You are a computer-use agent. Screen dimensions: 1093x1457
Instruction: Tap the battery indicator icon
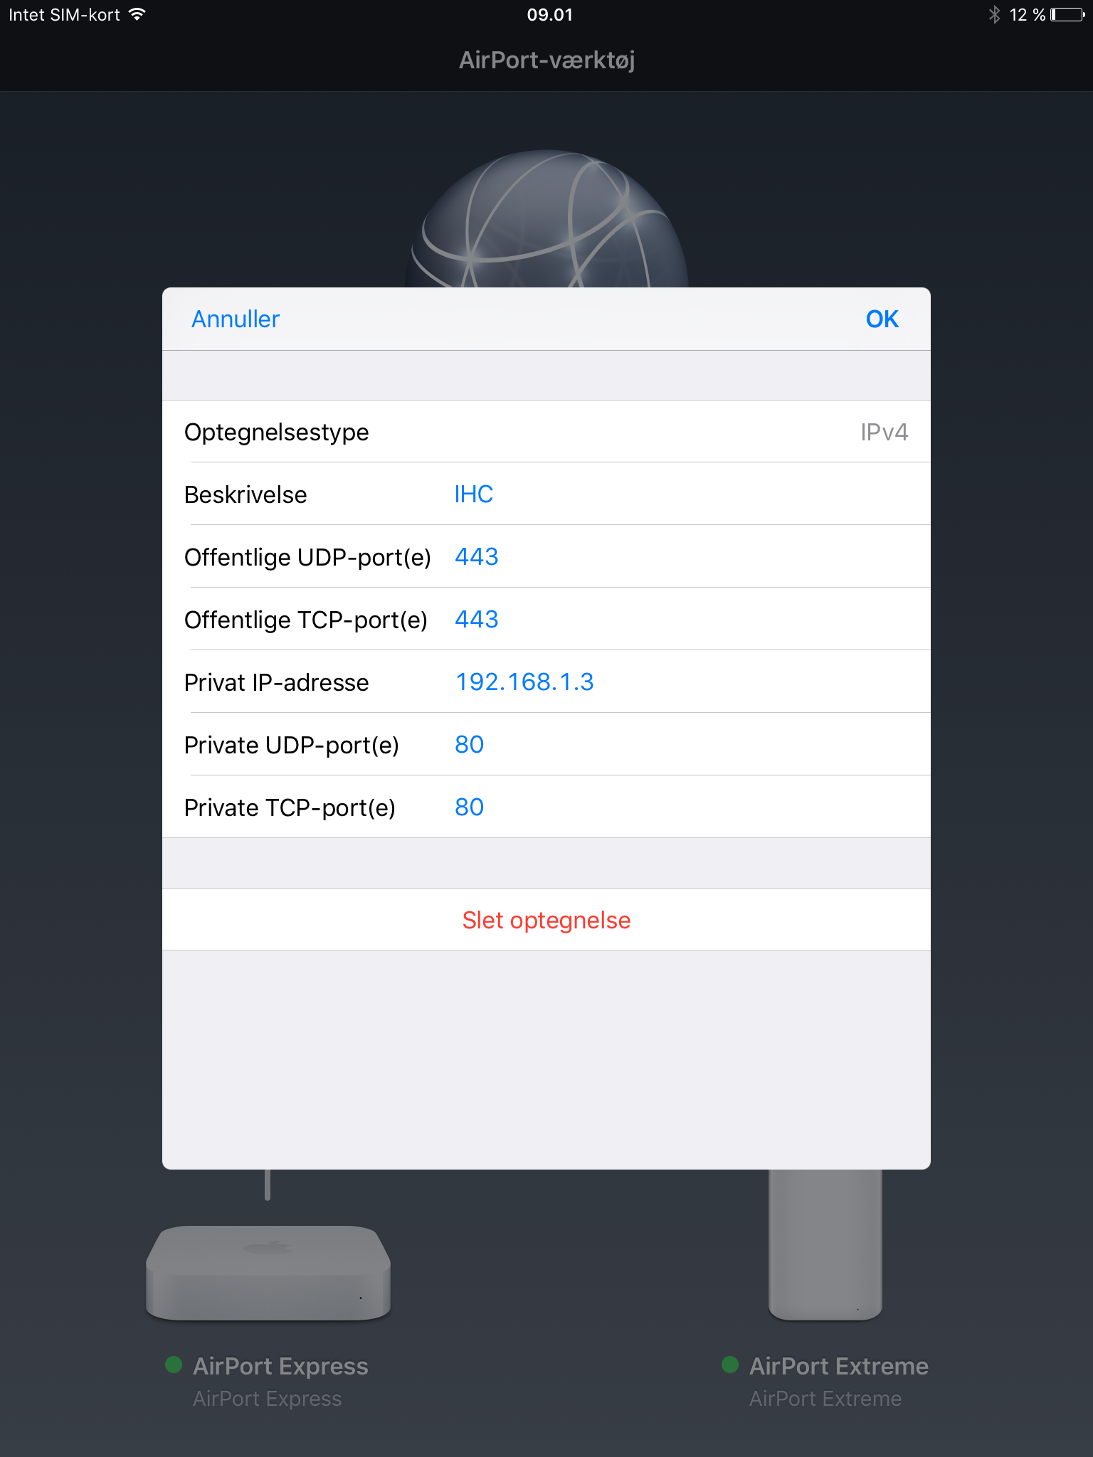click(1068, 14)
